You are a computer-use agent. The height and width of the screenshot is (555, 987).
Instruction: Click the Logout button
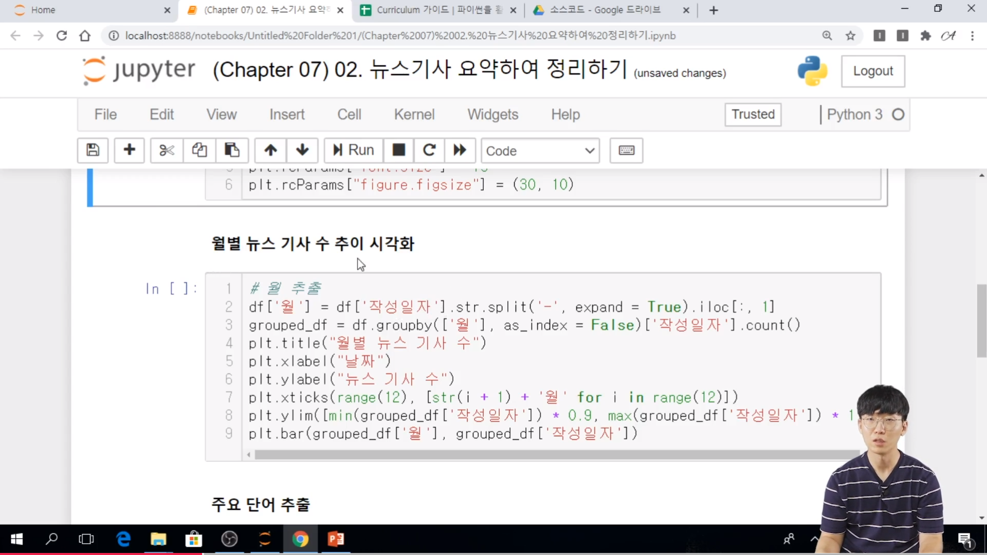click(x=873, y=71)
